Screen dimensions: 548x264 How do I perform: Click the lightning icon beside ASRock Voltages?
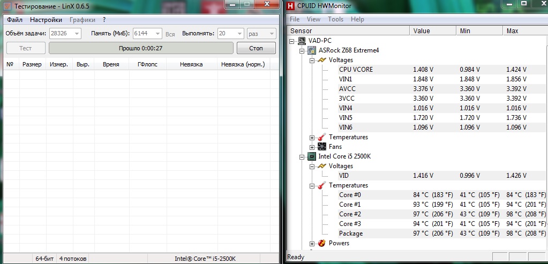point(321,60)
